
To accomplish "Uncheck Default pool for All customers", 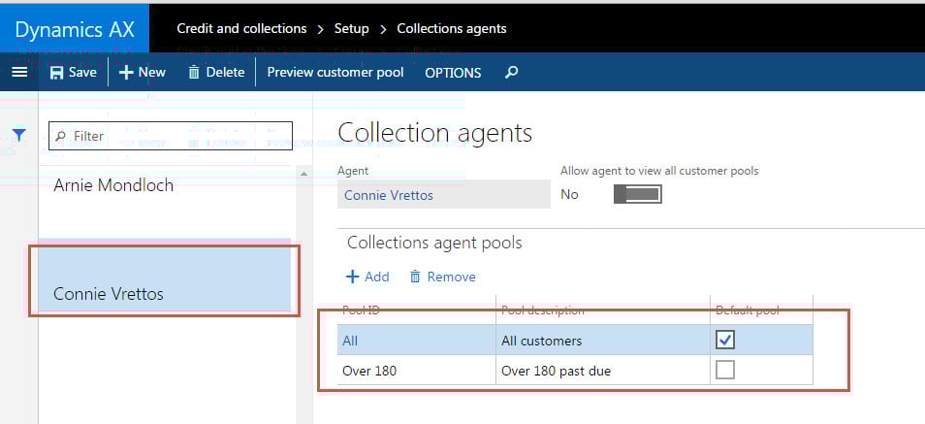I will (x=724, y=340).
